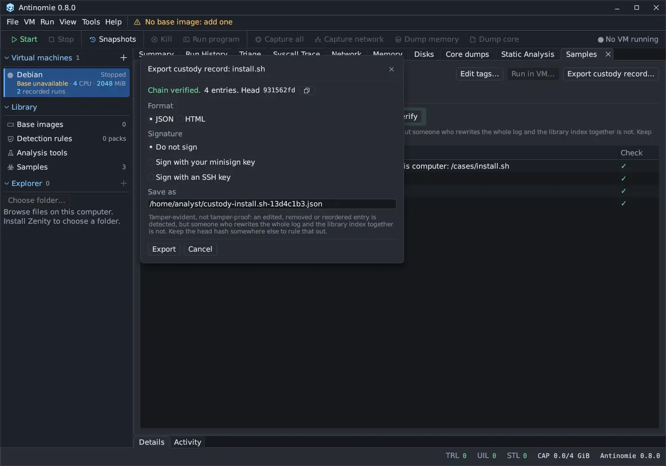Open Base images in the Library
This screenshot has height=466, width=666.
click(x=67, y=125)
